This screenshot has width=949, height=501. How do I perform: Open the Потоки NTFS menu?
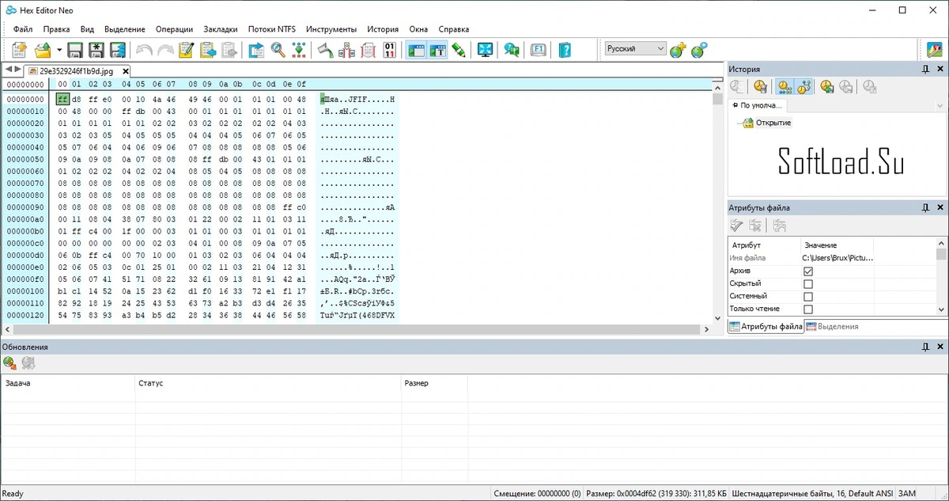(271, 29)
